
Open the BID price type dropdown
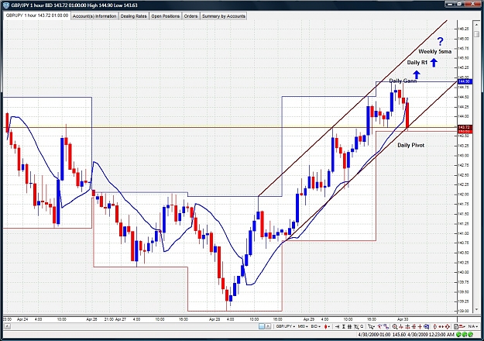(315, 326)
